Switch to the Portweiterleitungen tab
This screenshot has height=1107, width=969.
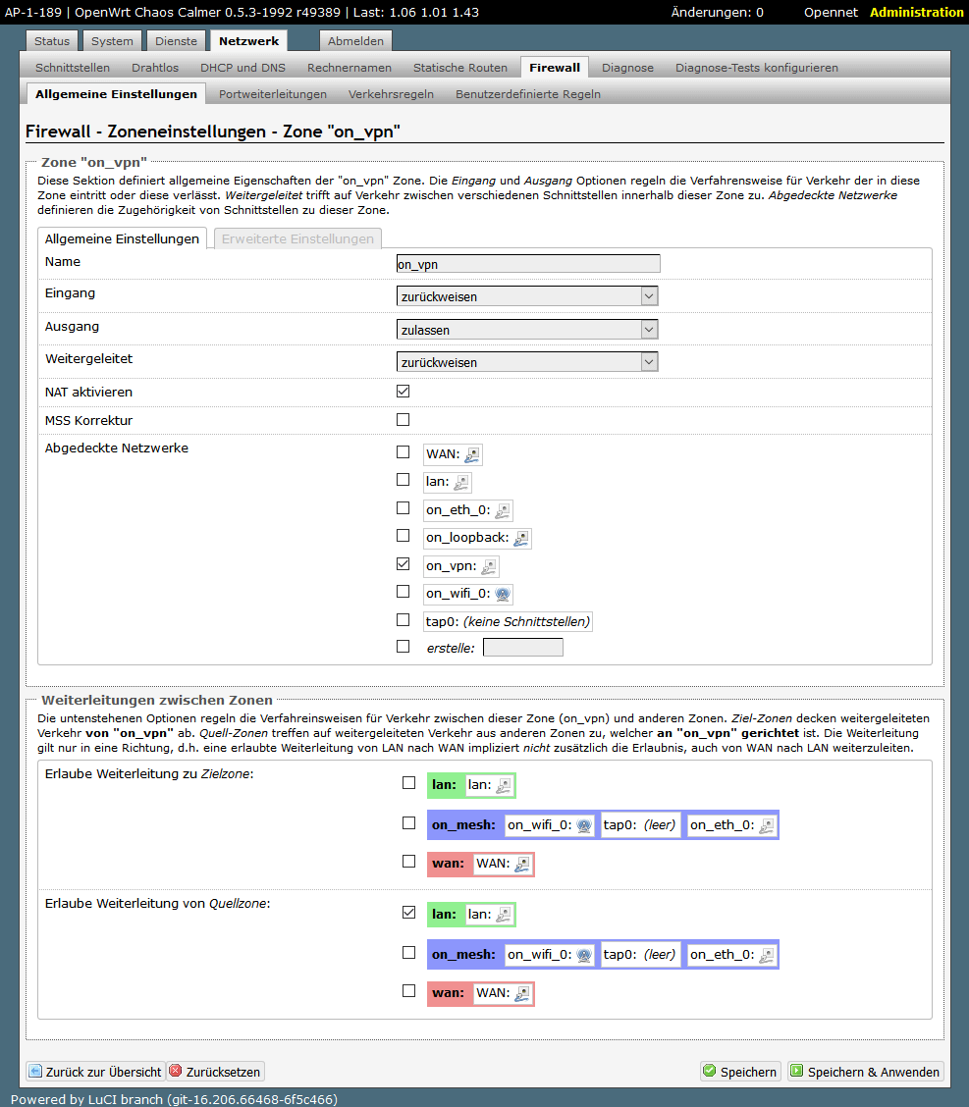(x=273, y=94)
